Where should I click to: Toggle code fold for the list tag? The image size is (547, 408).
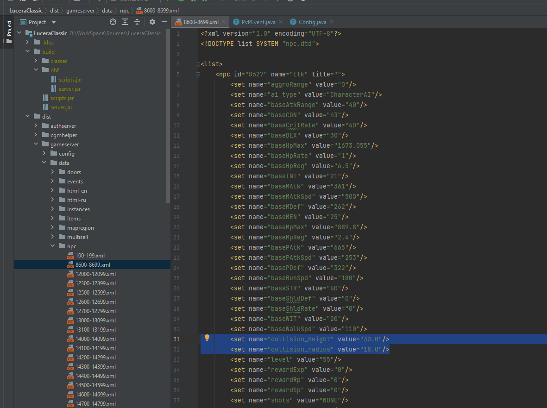[x=198, y=64]
